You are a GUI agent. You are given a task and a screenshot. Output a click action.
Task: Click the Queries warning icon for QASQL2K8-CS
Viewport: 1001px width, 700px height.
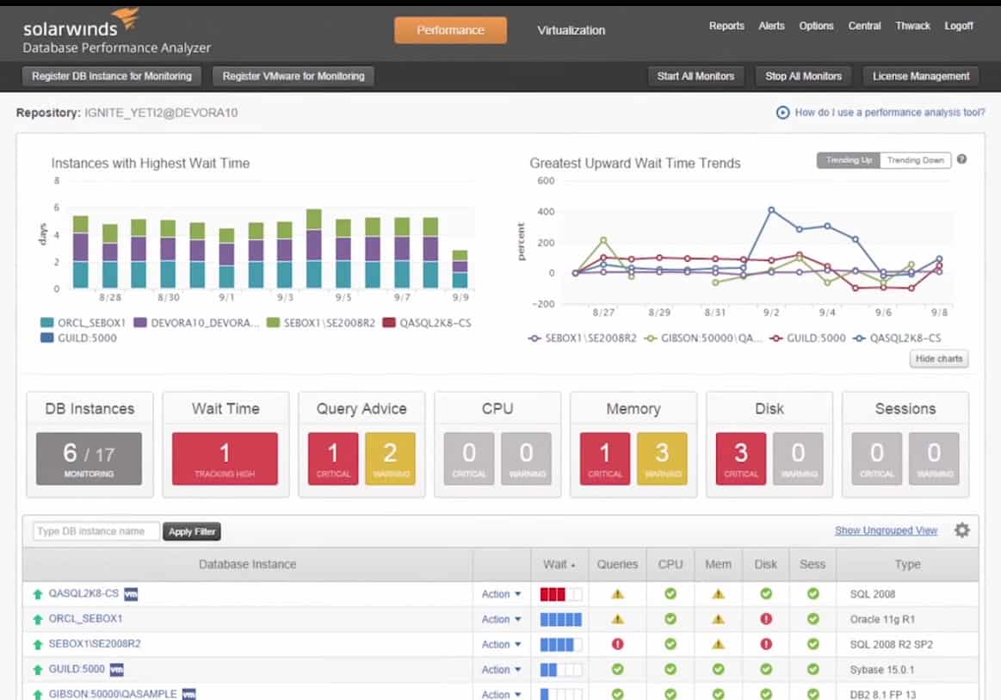point(617,594)
